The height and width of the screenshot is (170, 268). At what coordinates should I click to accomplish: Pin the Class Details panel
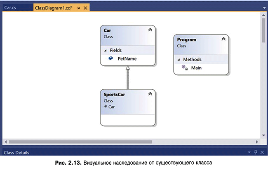[x=256, y=152]
